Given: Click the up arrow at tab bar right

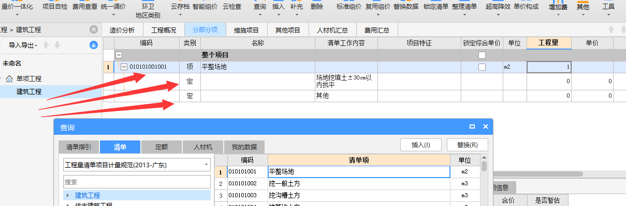Looking at the screenshot, I should point(611,30).
